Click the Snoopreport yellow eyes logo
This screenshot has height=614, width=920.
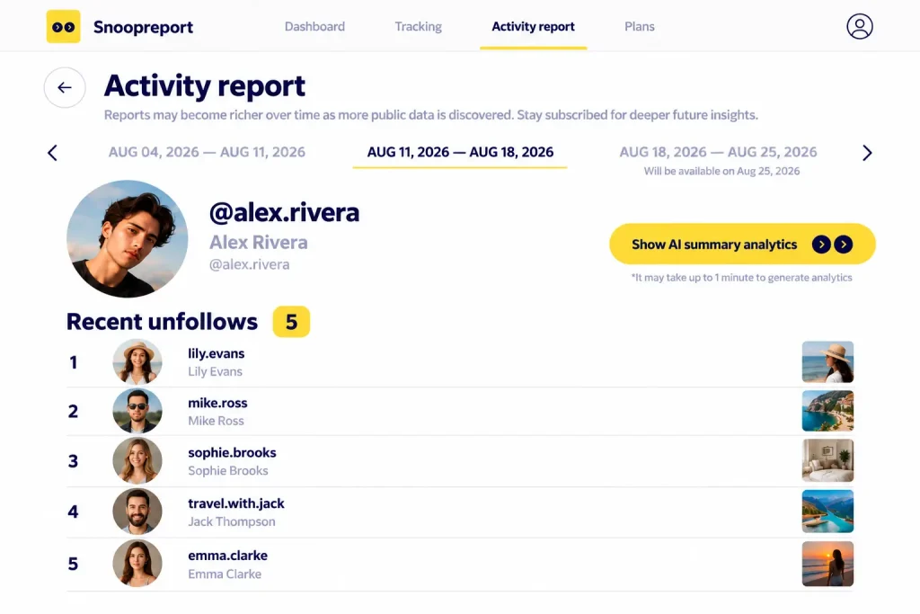(x=64, y=26)
